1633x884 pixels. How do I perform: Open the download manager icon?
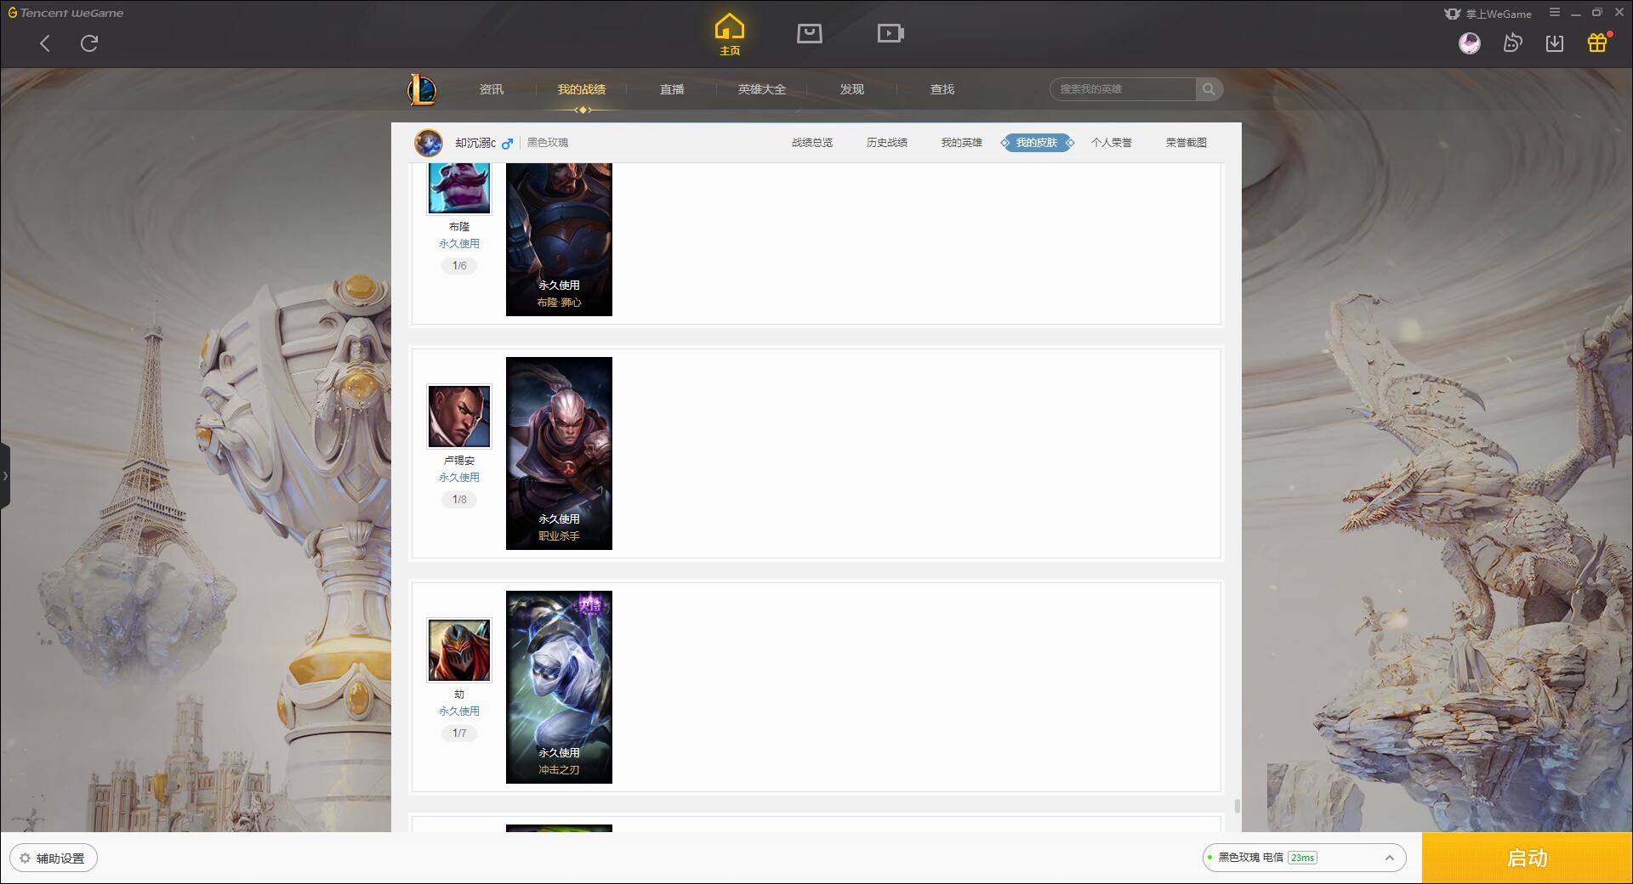pos(1555,42)
